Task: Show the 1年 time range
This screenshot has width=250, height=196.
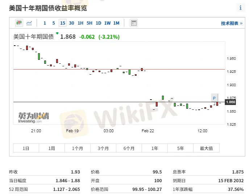Action: coord(155,148)
